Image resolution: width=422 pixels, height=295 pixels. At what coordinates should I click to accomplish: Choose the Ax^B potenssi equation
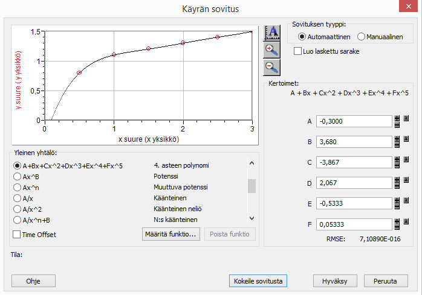(x=18, y=177)
